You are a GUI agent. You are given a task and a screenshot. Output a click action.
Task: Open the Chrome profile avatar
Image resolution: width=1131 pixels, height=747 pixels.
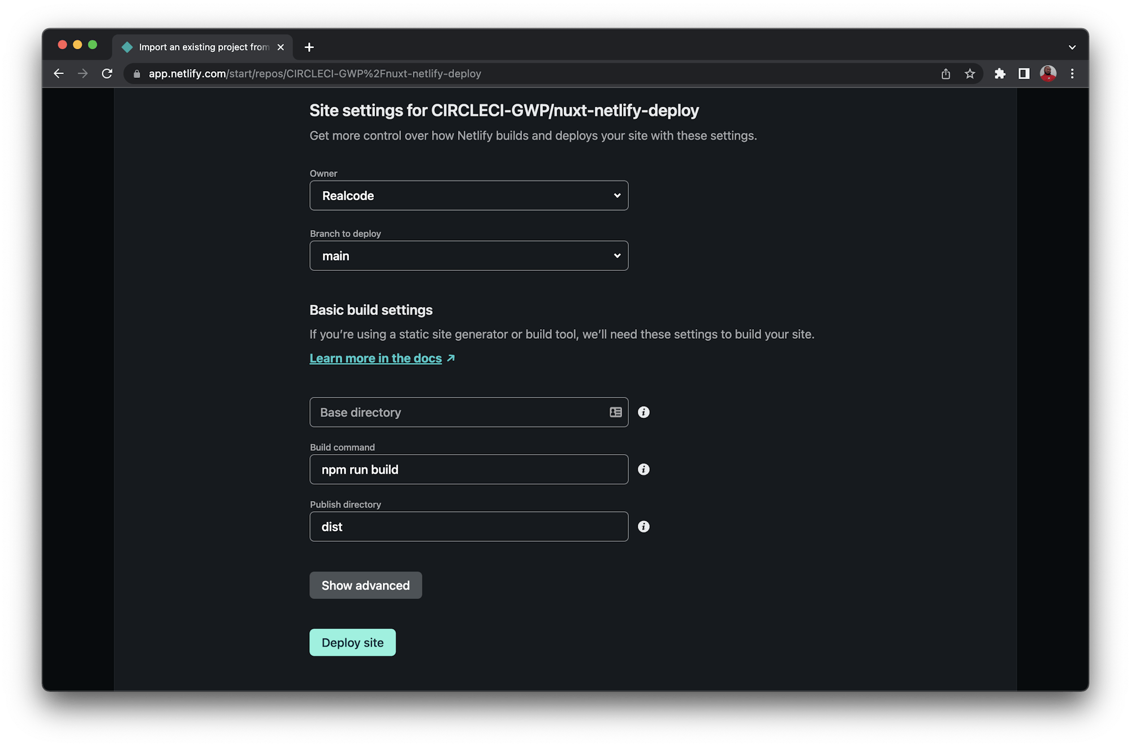click(x=1048, y=74)
